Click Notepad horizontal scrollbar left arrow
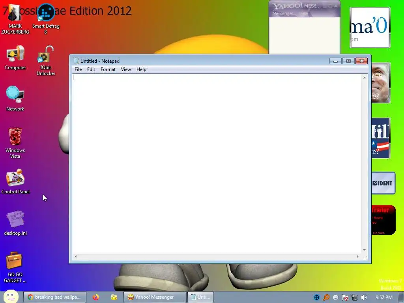The height and width of the screenshot is (303, 404). (75, 256)
